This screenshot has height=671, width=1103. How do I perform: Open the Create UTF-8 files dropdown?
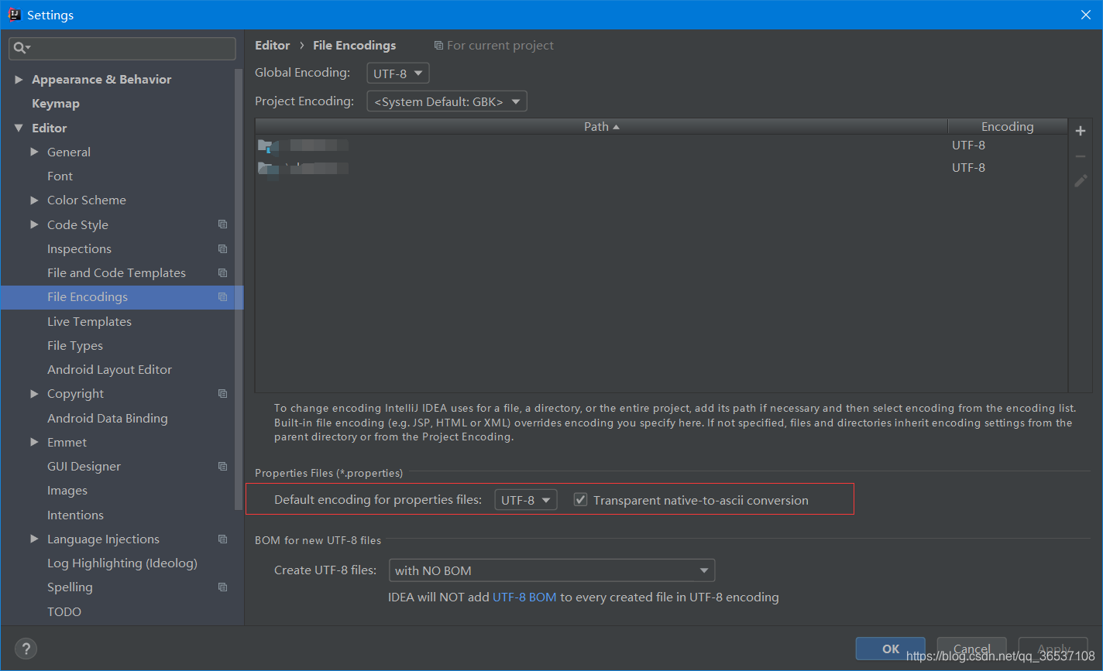click(x=551, y=570)
